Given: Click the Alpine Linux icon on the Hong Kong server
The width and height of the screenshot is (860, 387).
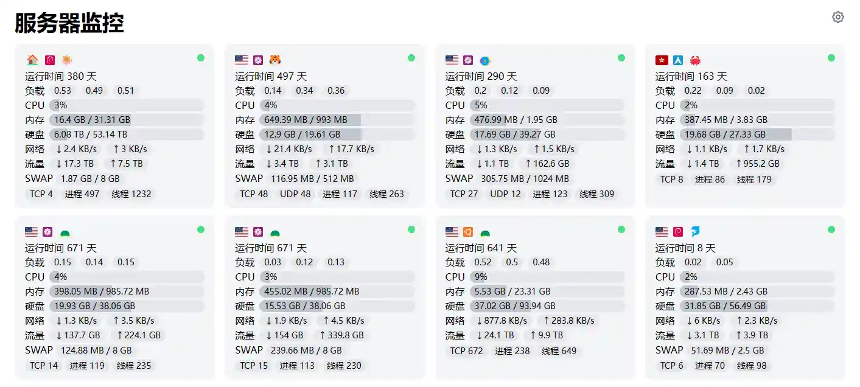Looking at the screenshot, I should (x=679, y=60).
